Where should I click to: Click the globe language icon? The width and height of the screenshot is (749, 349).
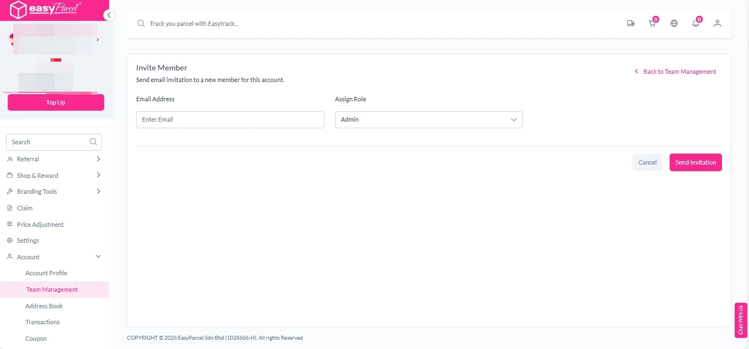[x=674, y=24]
